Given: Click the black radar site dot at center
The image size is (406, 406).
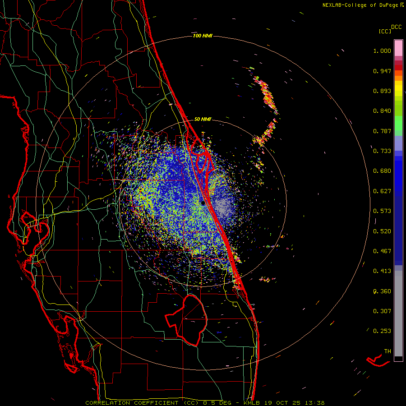Looking at the screenshot, I should (203, 203).
